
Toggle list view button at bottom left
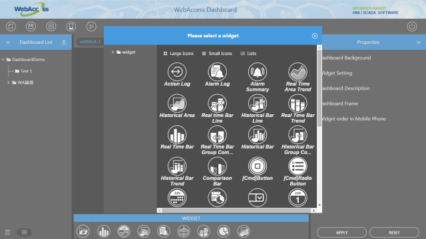click(24, 232)
